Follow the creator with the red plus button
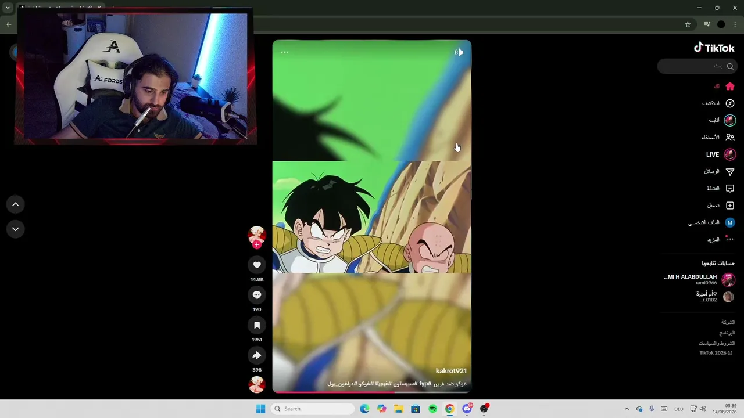 coord(257,245)
